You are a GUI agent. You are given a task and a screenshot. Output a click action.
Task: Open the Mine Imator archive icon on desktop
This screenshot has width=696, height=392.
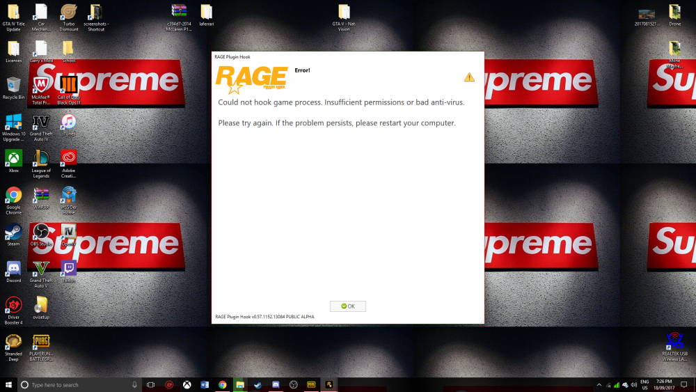point(674,54)
